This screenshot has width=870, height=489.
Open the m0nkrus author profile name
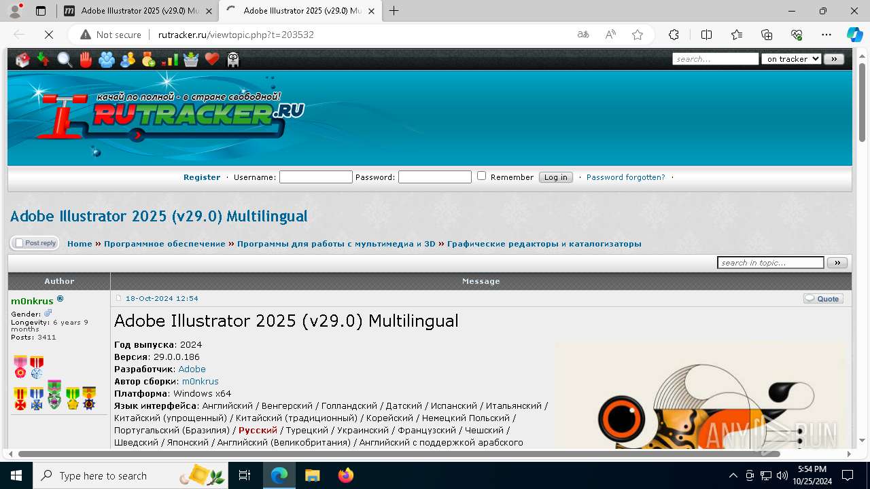click(x=32, y=301)
